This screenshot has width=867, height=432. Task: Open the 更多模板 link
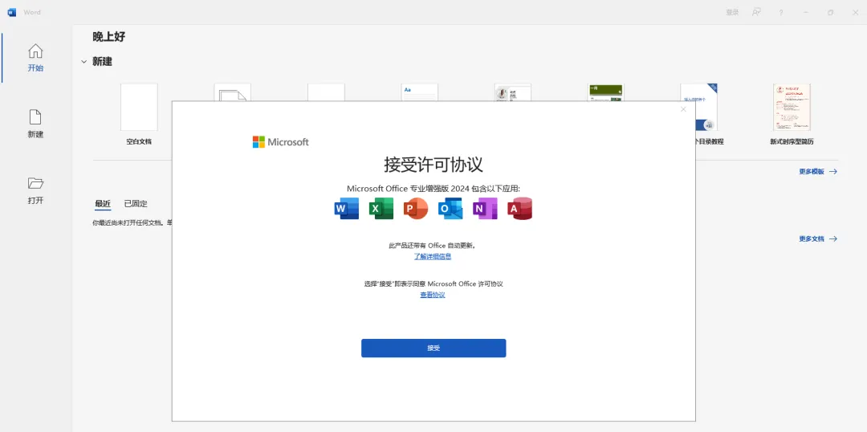tap(818, 172)
